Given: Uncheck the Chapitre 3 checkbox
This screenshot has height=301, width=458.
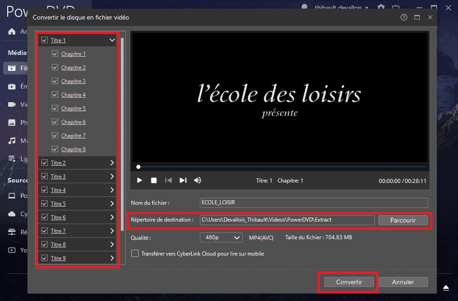Looking at the screenshot, I should [x=55, y=81].
